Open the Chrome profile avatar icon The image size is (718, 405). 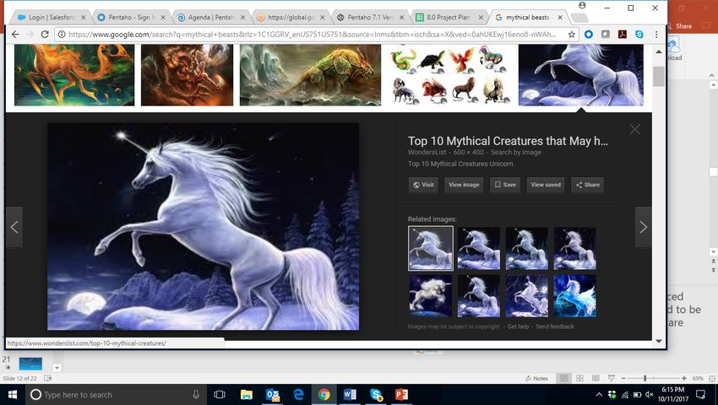[x=582, y=6]
